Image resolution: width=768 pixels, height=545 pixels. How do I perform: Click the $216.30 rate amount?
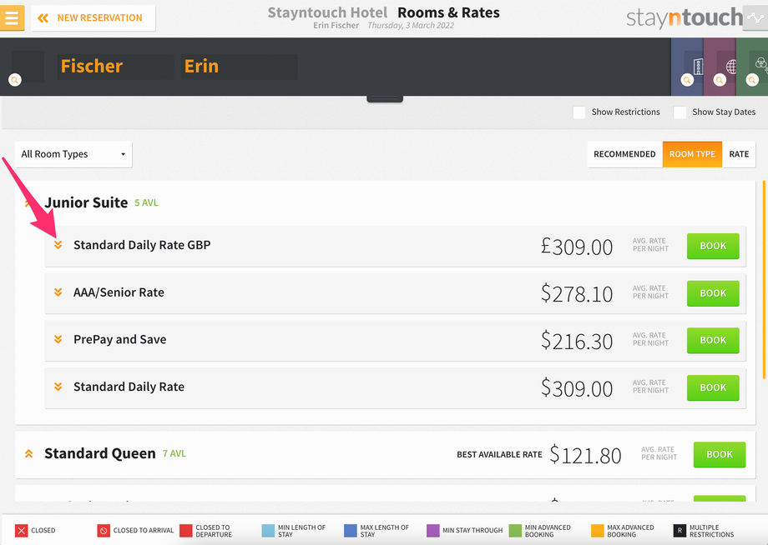(x=577, y=341)
